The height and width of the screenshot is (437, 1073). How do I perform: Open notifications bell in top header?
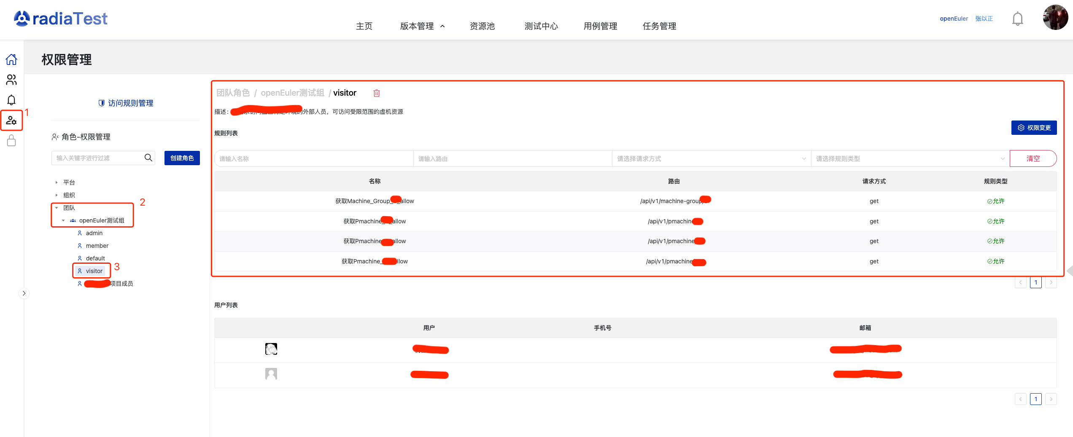[x=1017, y=19]
